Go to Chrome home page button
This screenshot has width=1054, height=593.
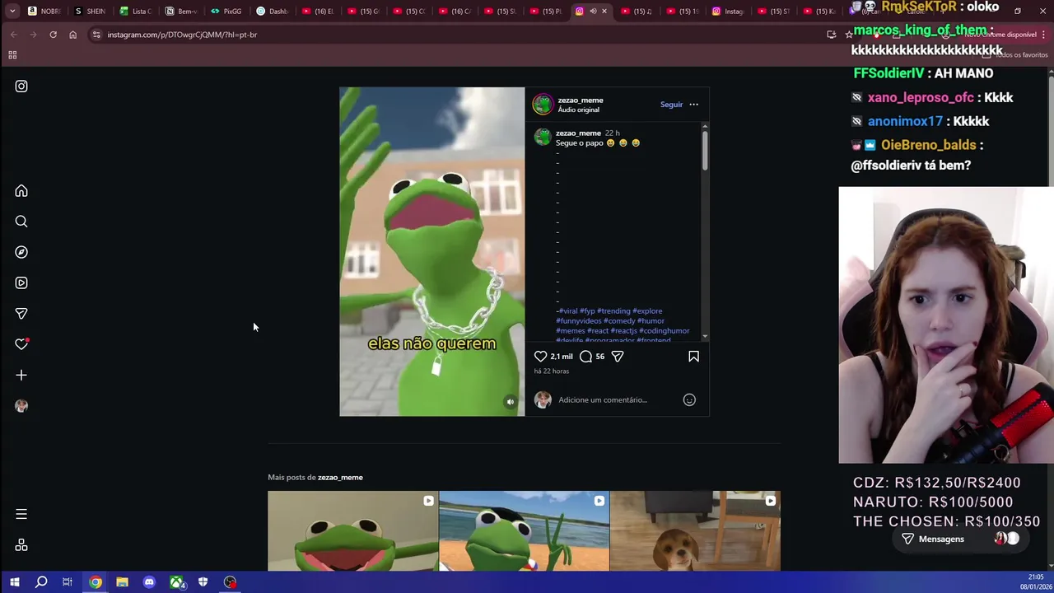click(x=72, y=35)
